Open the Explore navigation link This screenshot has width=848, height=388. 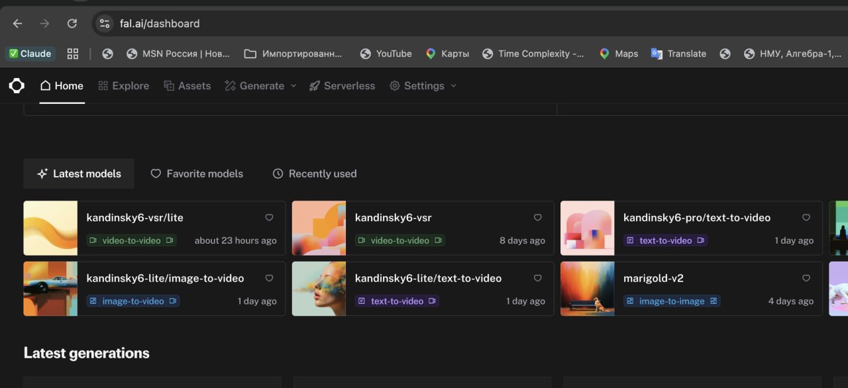pyautogui.click(x=123, y=85)
